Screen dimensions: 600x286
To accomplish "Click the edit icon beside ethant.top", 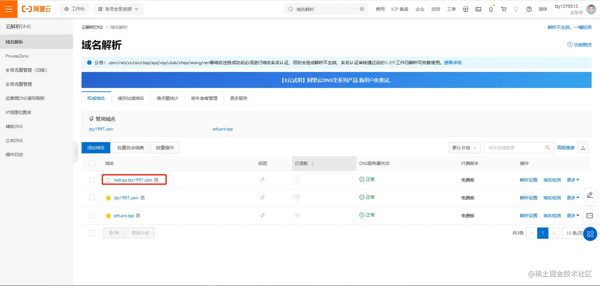I will pos(138,215).
